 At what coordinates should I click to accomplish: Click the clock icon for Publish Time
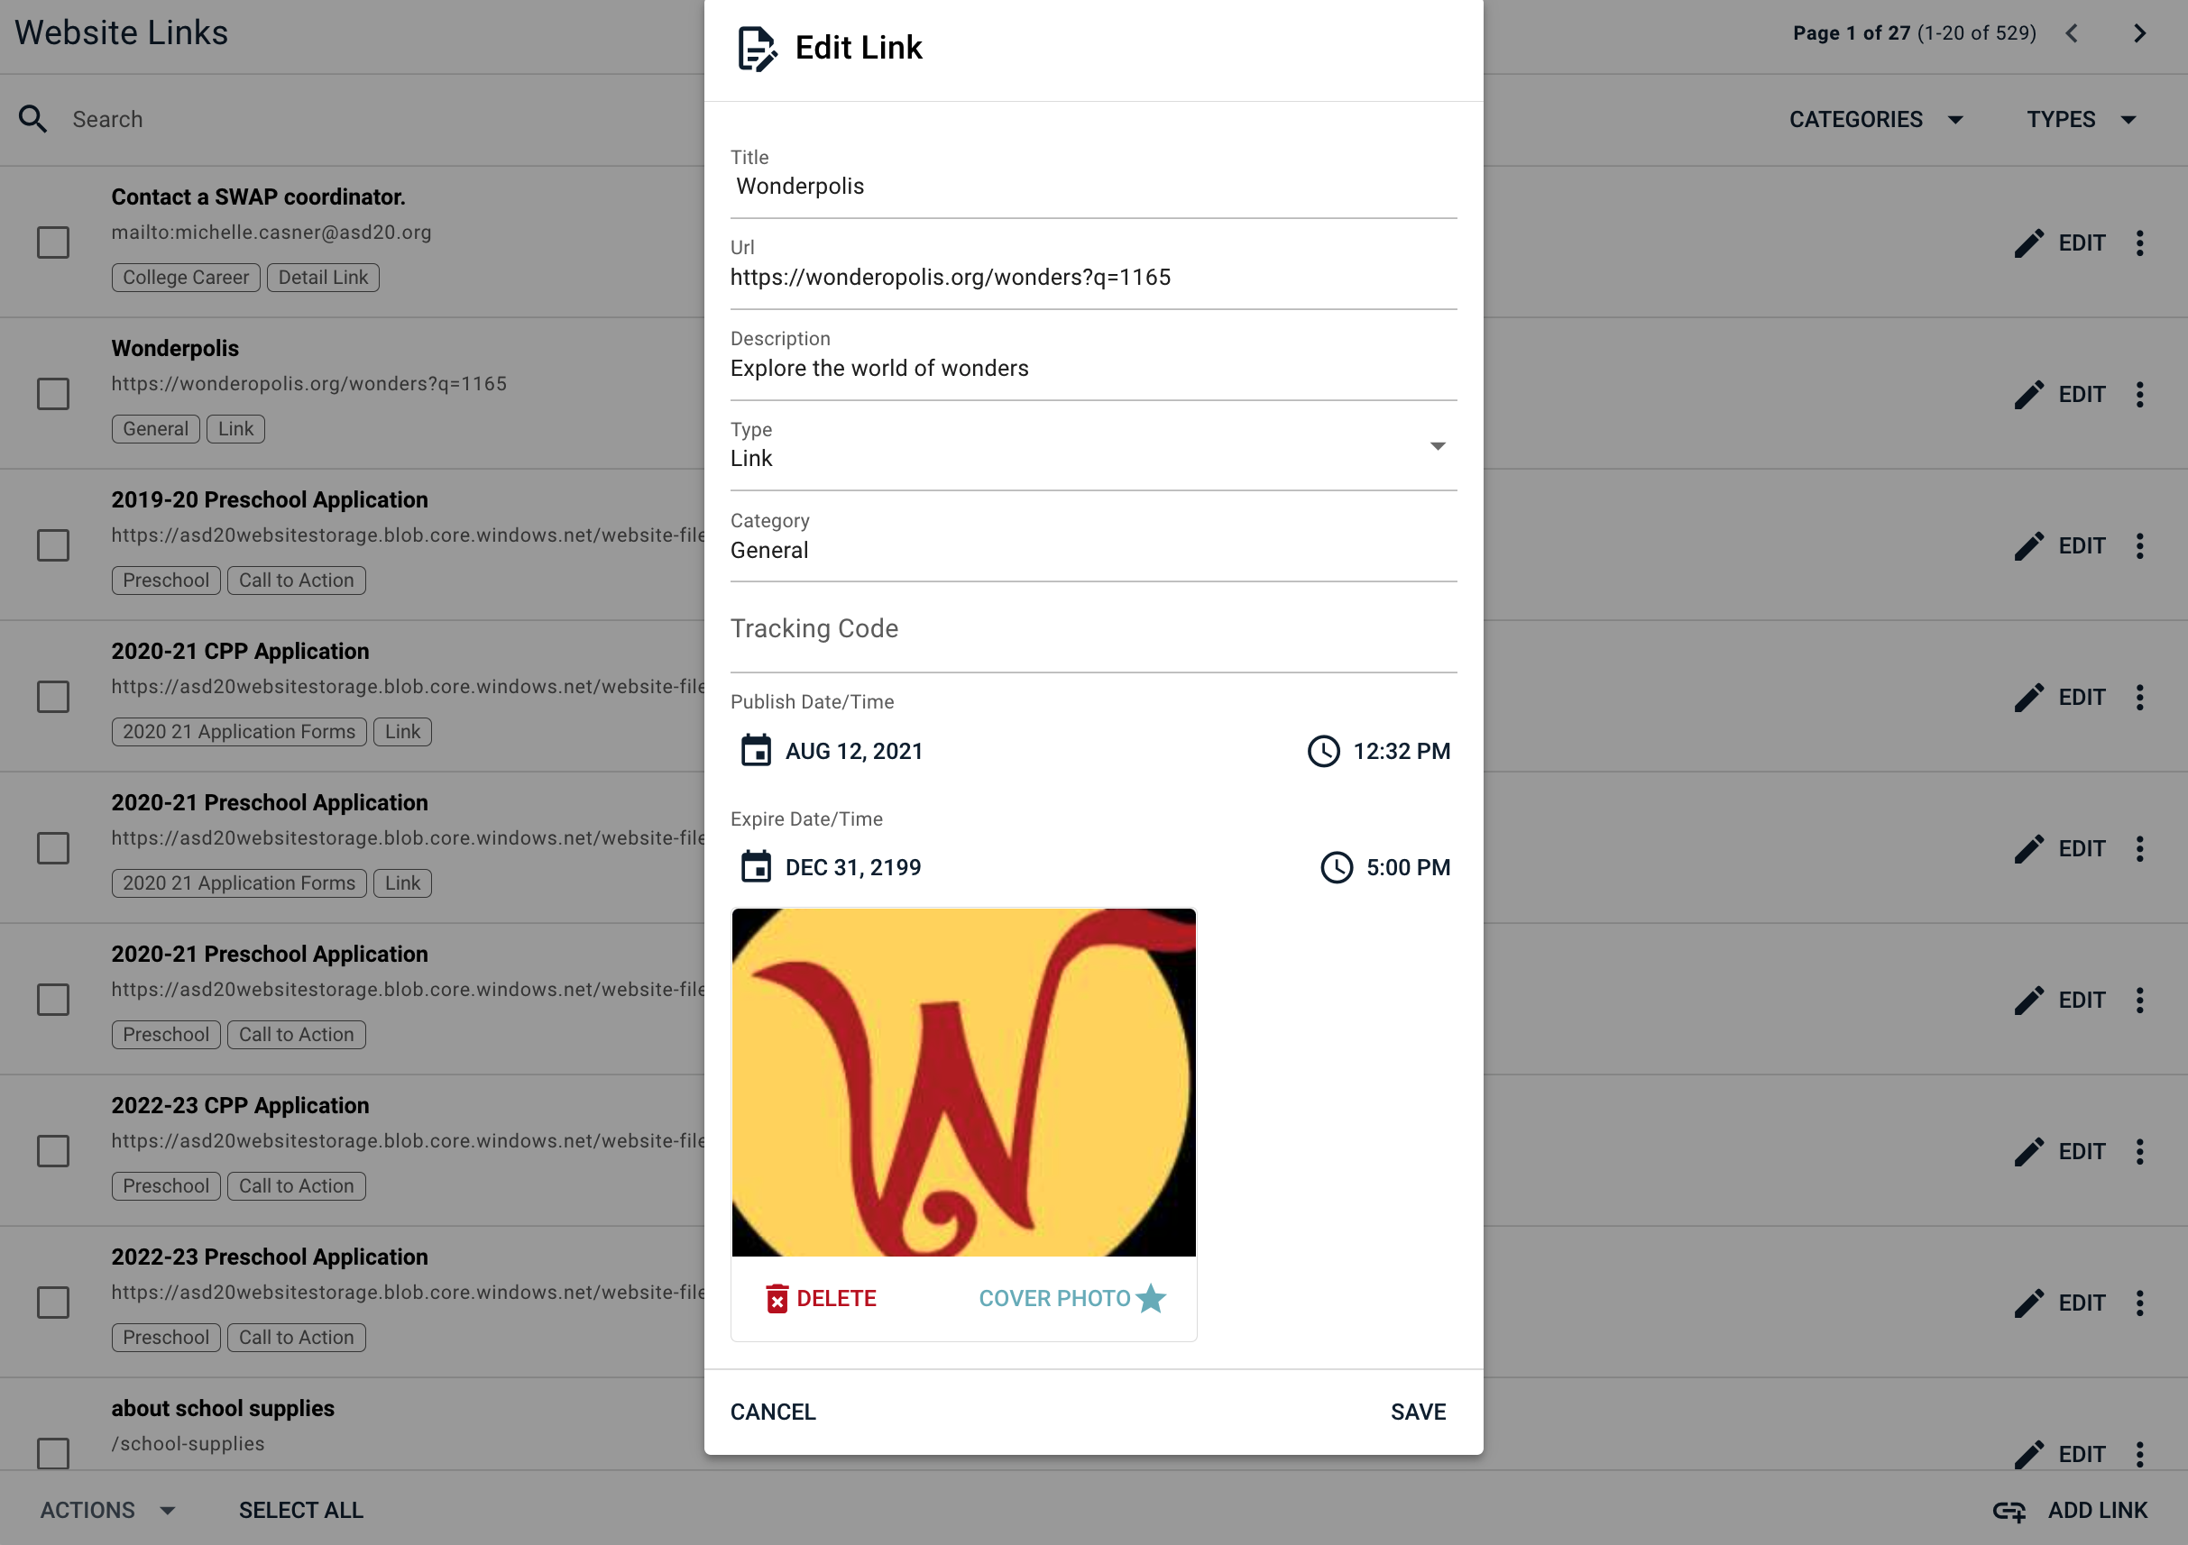1321,751
